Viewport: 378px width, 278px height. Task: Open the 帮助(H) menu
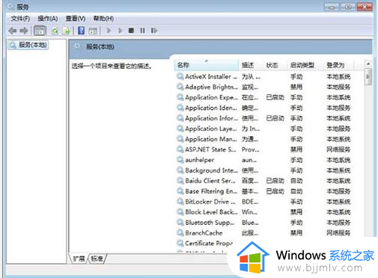[103, 19]
